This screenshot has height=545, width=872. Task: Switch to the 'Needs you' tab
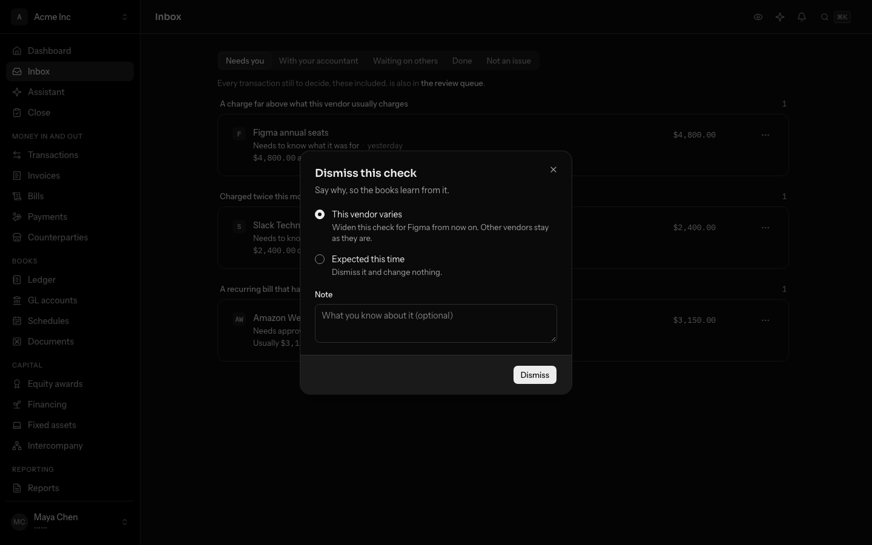point(245,61)
